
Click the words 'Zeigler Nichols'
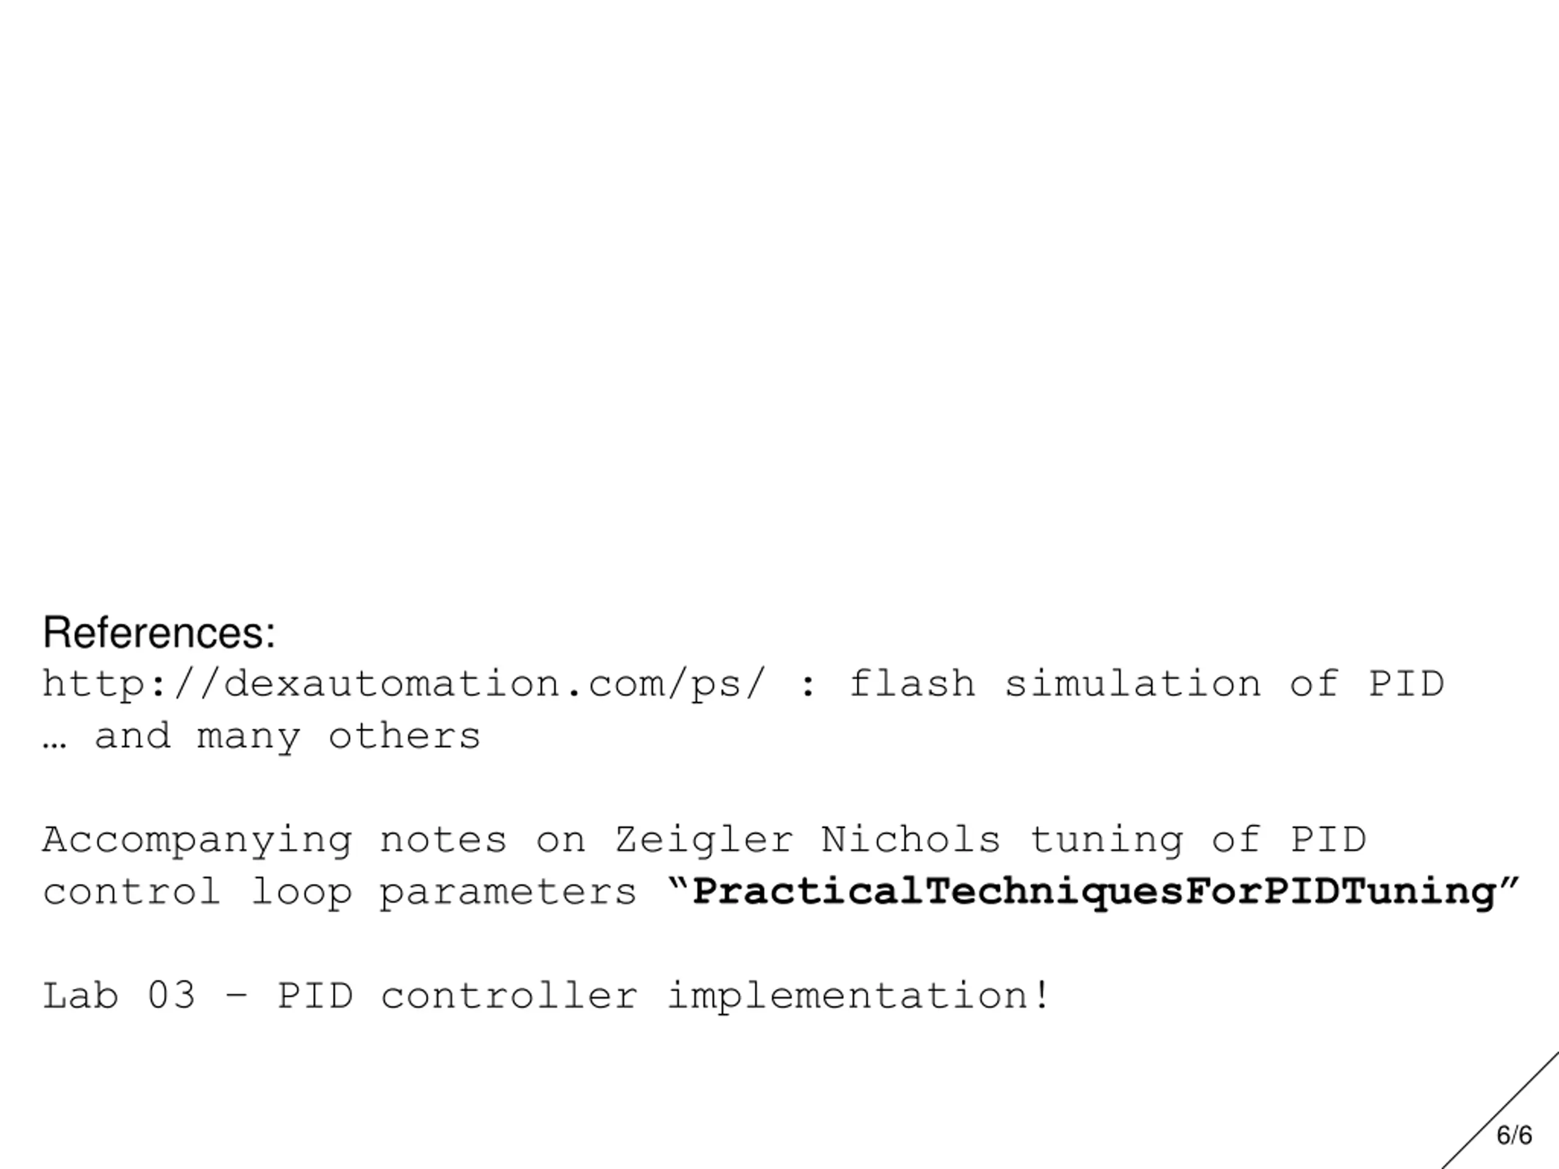point(808,840)
